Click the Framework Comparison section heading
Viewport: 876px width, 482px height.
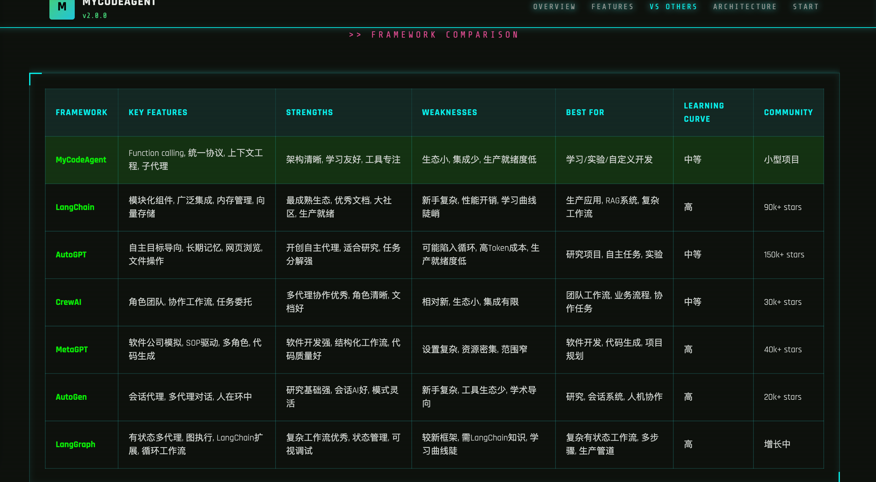[434, 35]
